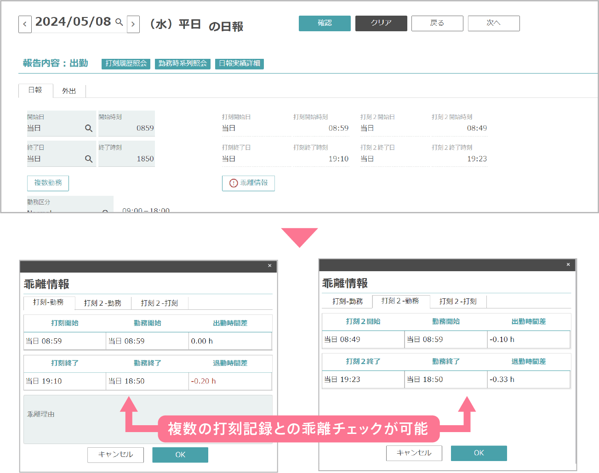599x473 pixels.
Task: Click 当日 08:49 打刻２開始 cell
Action: click(363, 339)
